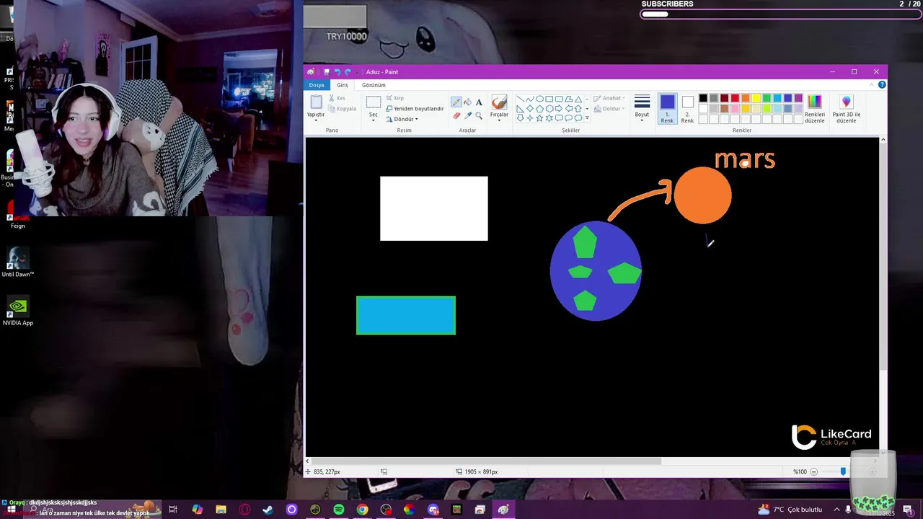Choose the Rectangle shape in Şekiller
Viewport: 923px width, 519px height.
549,99
